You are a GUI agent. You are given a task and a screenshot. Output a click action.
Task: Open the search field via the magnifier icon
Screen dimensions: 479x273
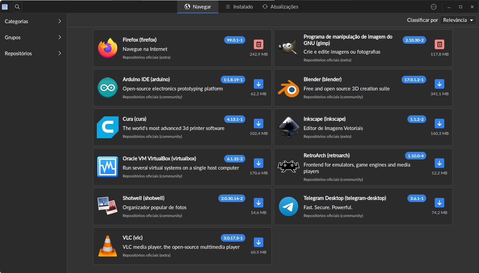(x=17, y=6)
